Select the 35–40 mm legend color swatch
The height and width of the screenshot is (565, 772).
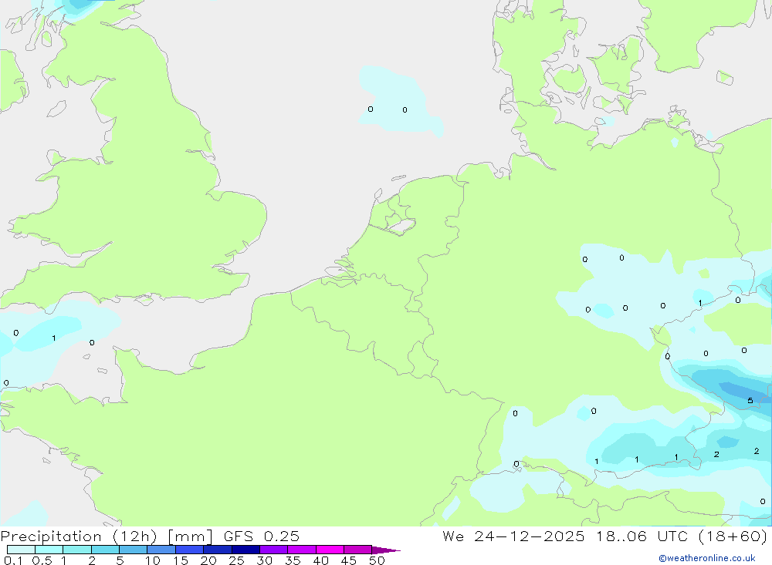302,550
